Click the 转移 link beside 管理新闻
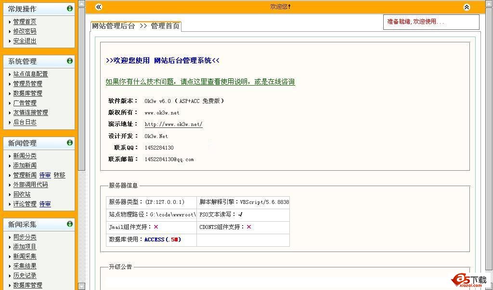Screen dimensions: 493x290 (x=59, y=175)
